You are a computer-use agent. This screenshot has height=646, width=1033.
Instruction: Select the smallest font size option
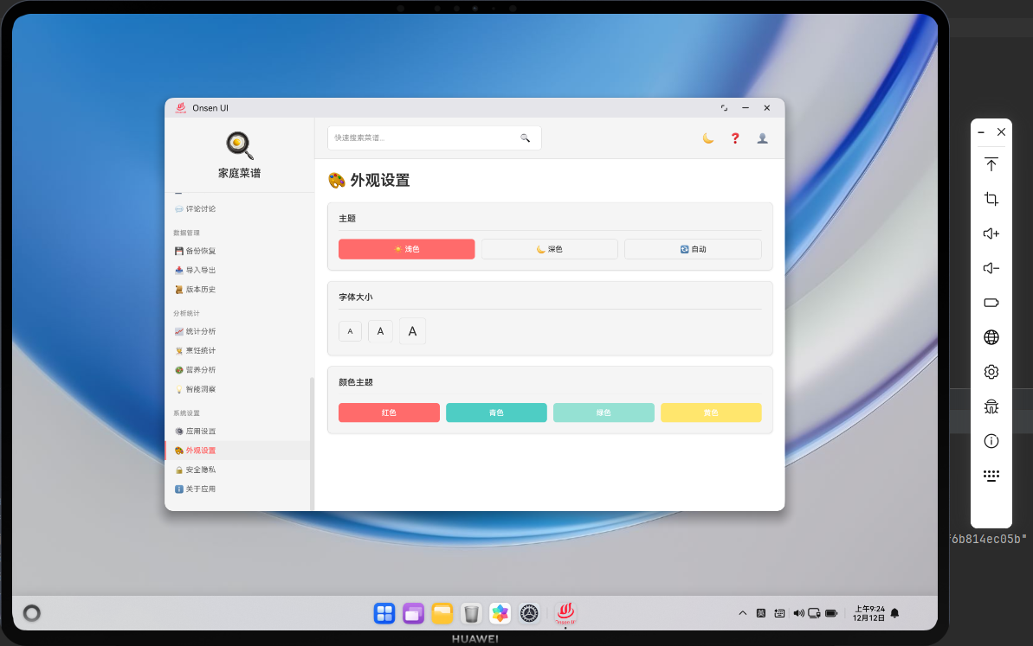[350, 330]
